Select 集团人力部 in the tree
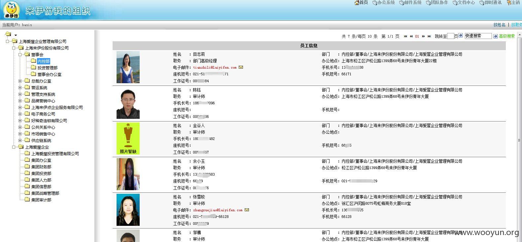Screen dimensions: 522x242 click(x=41, y=180)
